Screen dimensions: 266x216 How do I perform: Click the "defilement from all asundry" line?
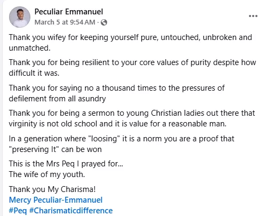click(57, 99)
